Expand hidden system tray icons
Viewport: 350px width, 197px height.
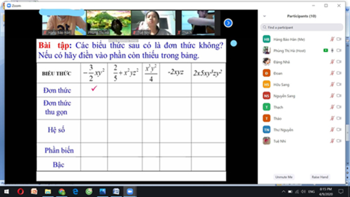click(283, 192)
